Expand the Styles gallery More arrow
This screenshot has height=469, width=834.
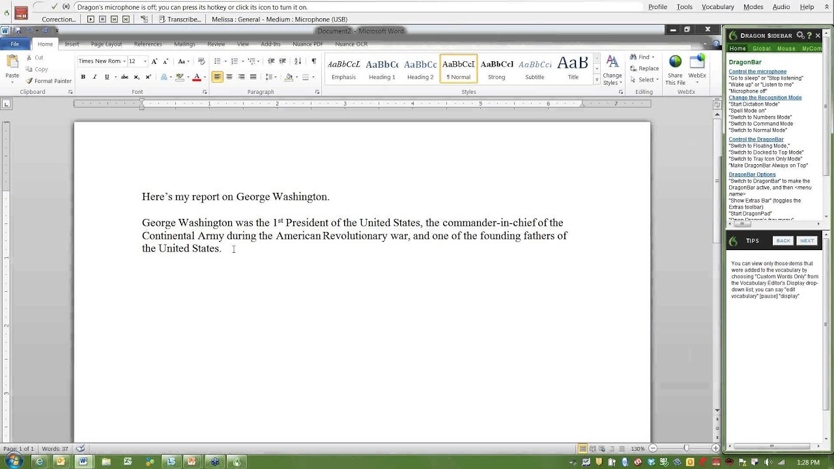pos(596,79)
